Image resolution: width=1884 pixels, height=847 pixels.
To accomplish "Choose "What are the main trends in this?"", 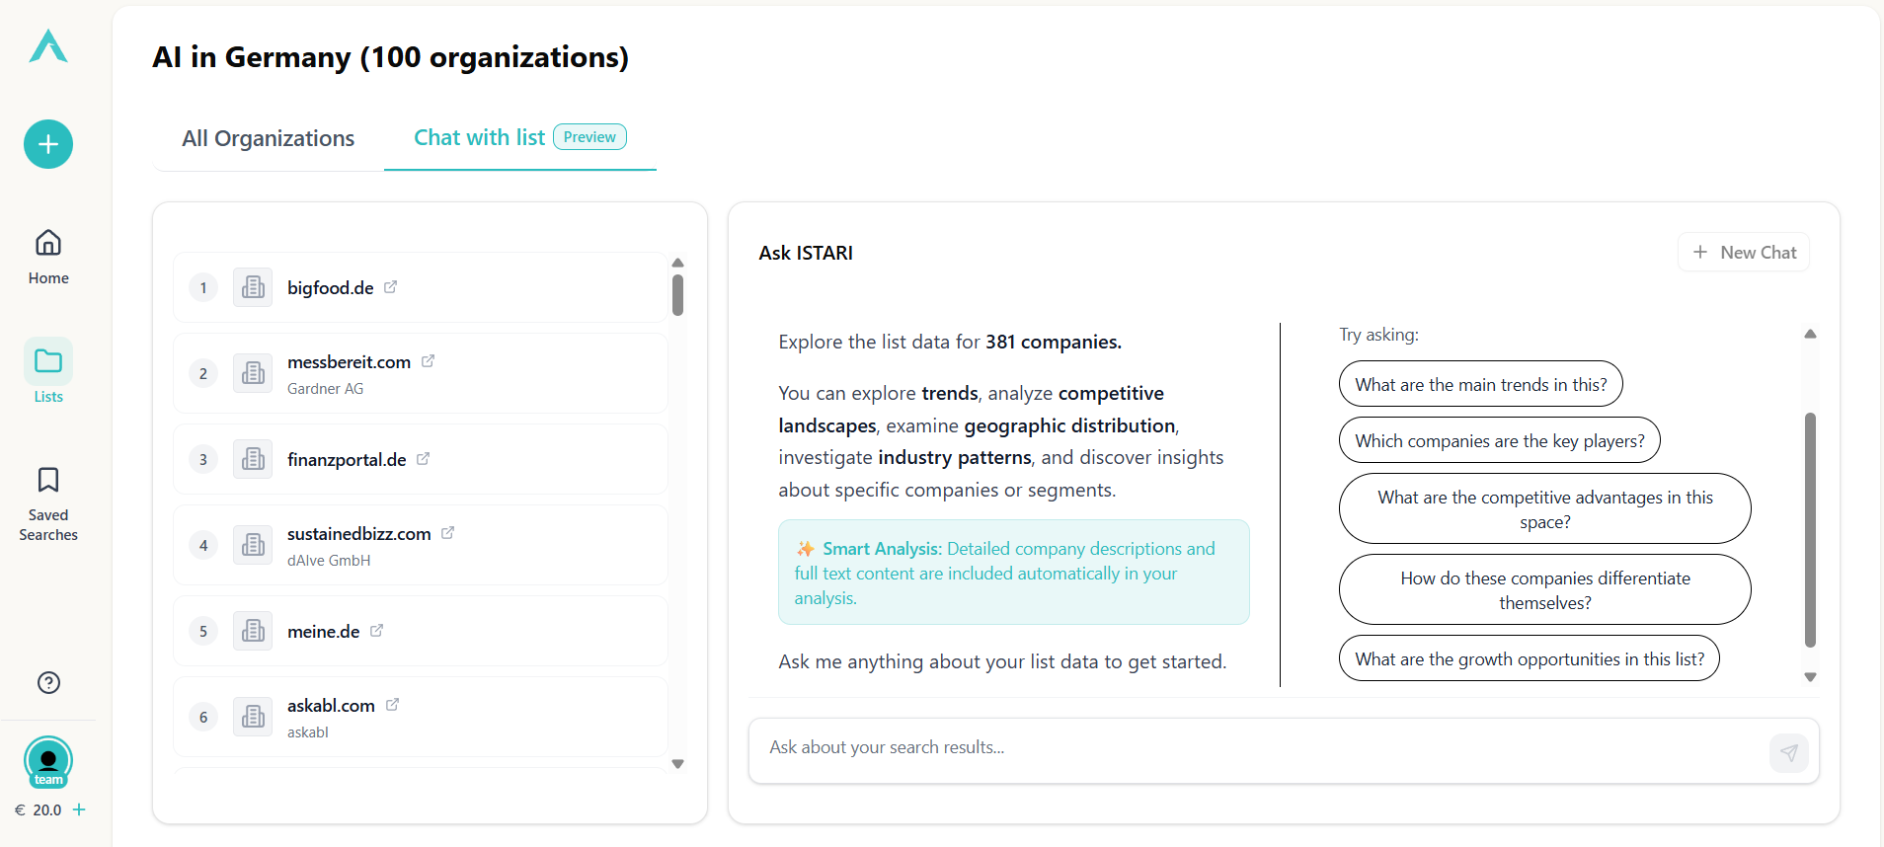I will tap(1480, 385).
